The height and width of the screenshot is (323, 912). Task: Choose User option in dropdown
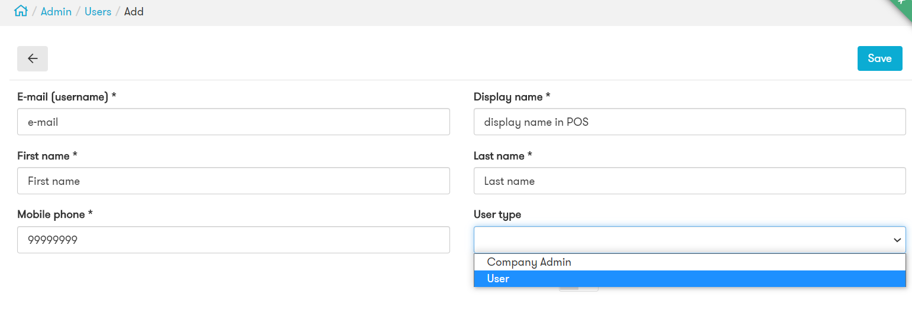point(690,279)
